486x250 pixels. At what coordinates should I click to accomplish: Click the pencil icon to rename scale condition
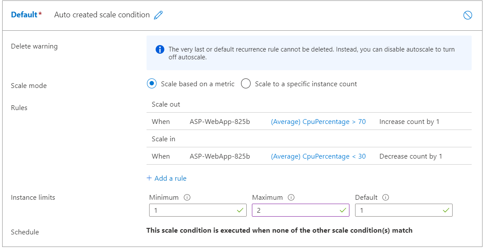158,15
